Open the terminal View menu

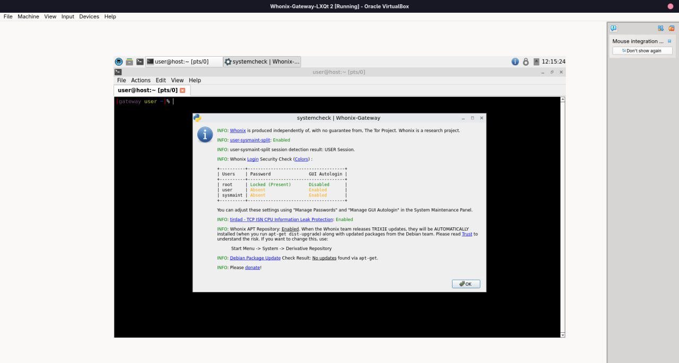pos(177,81)
